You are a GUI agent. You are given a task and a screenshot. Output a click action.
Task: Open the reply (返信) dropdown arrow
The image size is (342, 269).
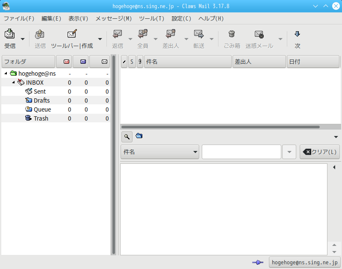pyautogui.click(x=130, y=39)
